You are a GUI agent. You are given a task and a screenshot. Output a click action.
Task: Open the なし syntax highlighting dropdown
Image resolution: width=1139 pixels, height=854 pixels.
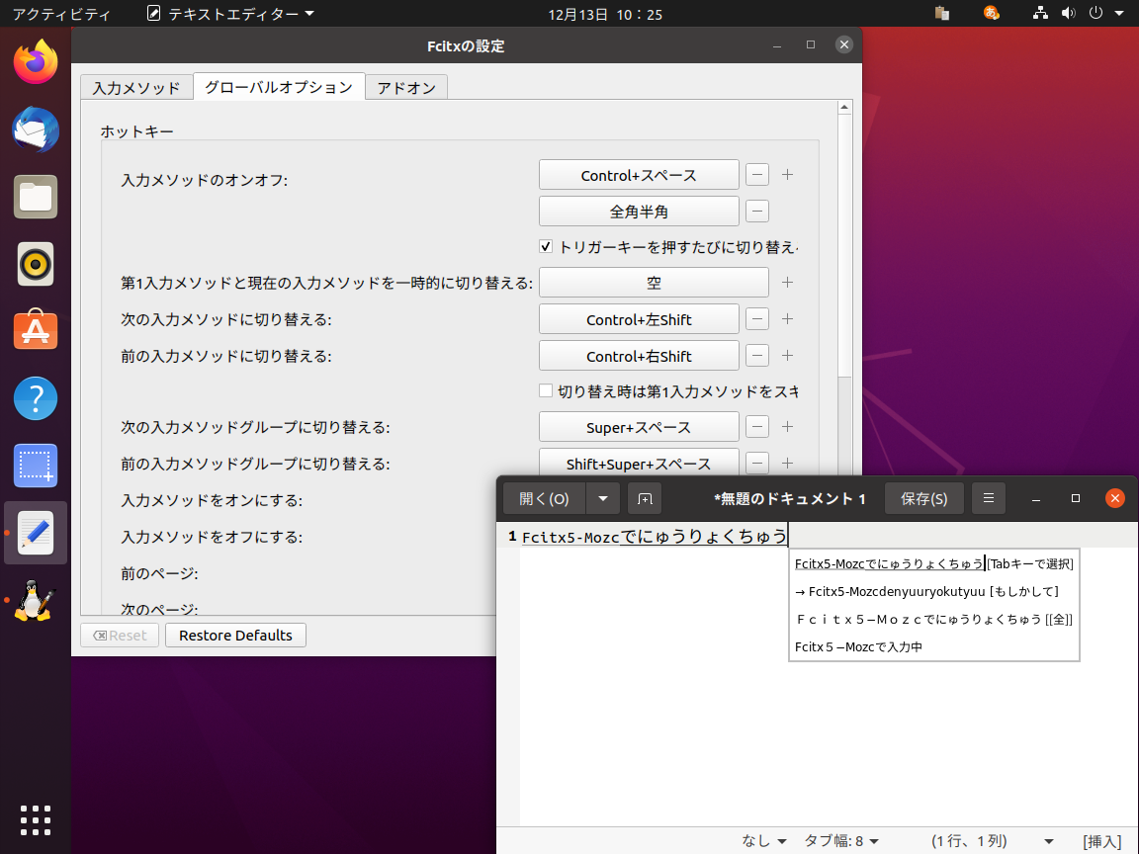[x=764, y=840]
